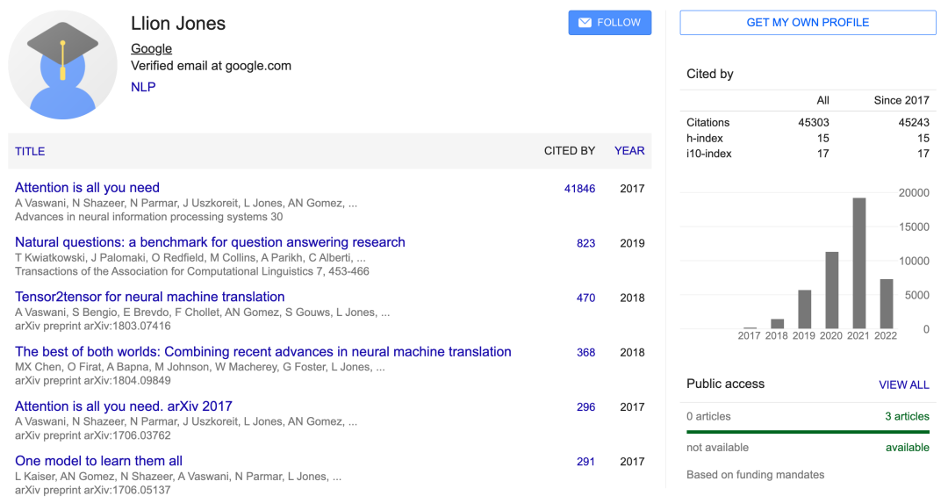Click the envelope icon in Follow button
The height and width of the screenshot is (503, 948).
tap(584, 23)
